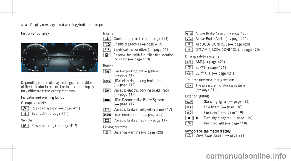
Task: Click the Power steering warning icon
Action: pos(25,126)
